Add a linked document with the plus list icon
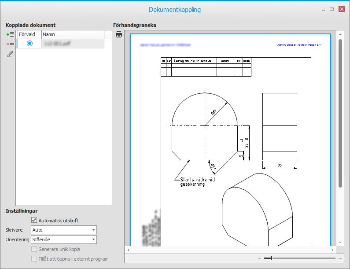This screenshot has height=269, width=350. click(x=10, y=34)
